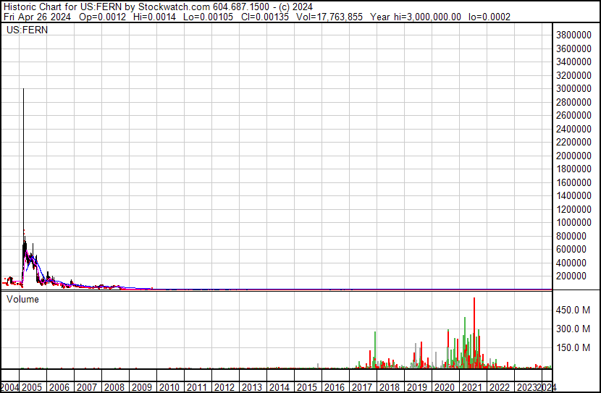601x393 pixels.
Task: Click the Year hi=3,000,000.00 value
Action: click(416, 17)
